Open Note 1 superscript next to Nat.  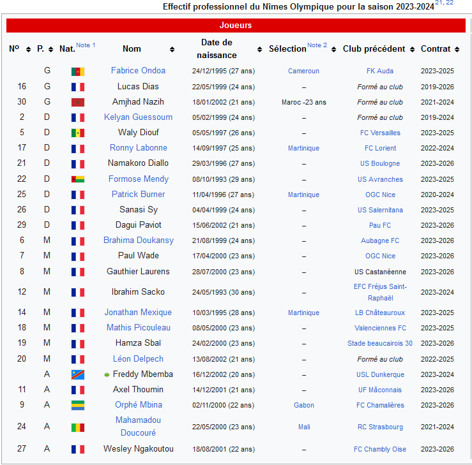coord(86,45)
